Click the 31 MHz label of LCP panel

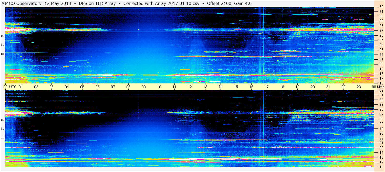(381, 95)
